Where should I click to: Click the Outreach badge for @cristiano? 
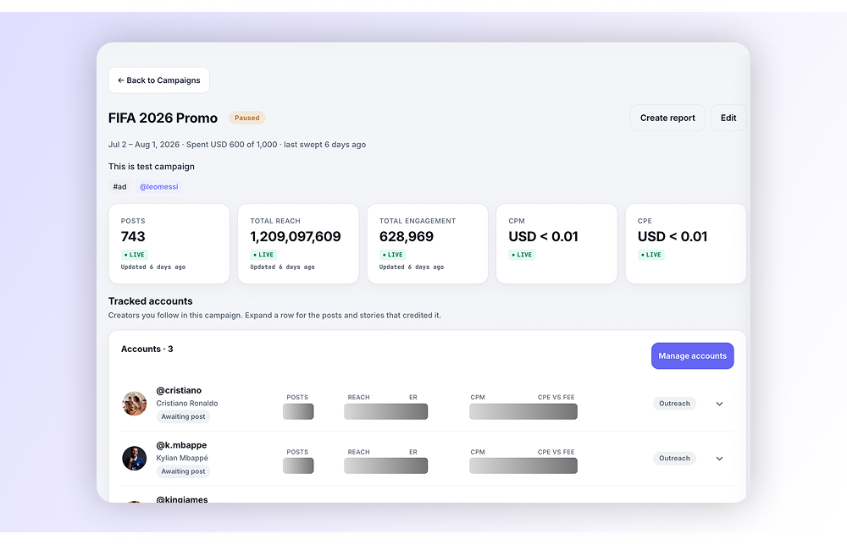[x=674, y=404]
